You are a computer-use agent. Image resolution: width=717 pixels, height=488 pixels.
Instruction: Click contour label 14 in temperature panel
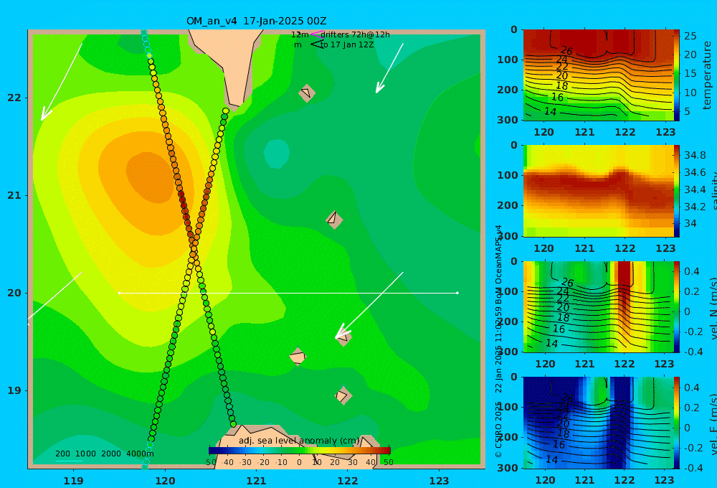(550, 111)
